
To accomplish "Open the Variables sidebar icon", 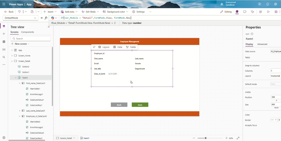I will pyautogui.click(x=4, y=49).
